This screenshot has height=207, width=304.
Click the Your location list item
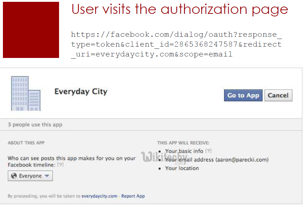[182, 168]
